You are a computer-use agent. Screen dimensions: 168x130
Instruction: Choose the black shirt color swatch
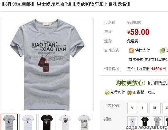(145, 122)
